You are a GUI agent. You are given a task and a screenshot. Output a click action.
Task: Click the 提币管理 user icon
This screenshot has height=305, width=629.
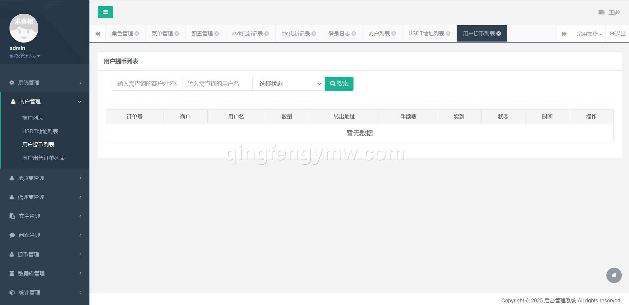pos(12,254)
